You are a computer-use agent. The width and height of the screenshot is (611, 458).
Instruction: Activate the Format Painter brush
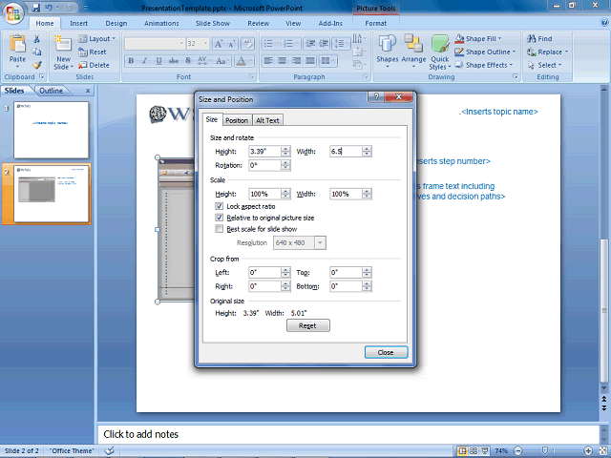coord(36,65)
